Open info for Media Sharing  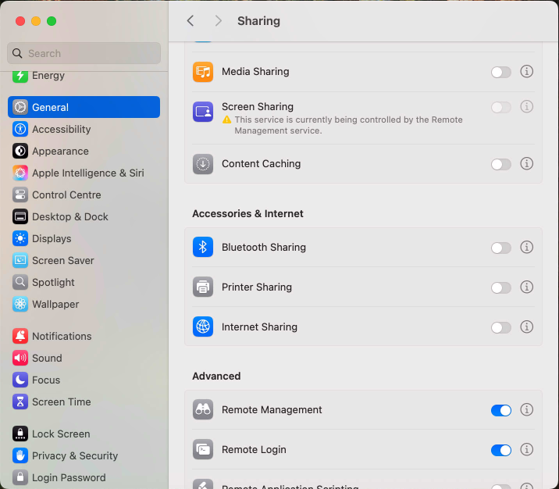[x=526, y=71]
